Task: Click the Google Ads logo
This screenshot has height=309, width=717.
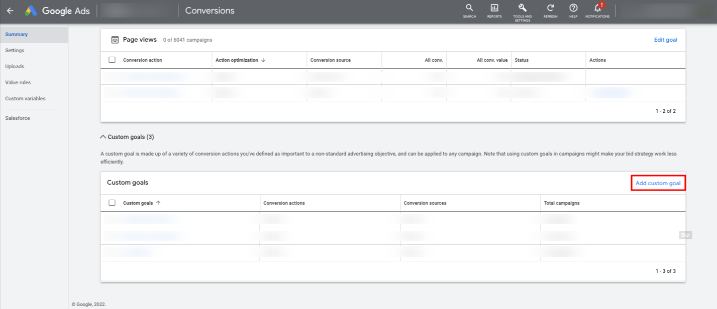Action: coord(58,11)
